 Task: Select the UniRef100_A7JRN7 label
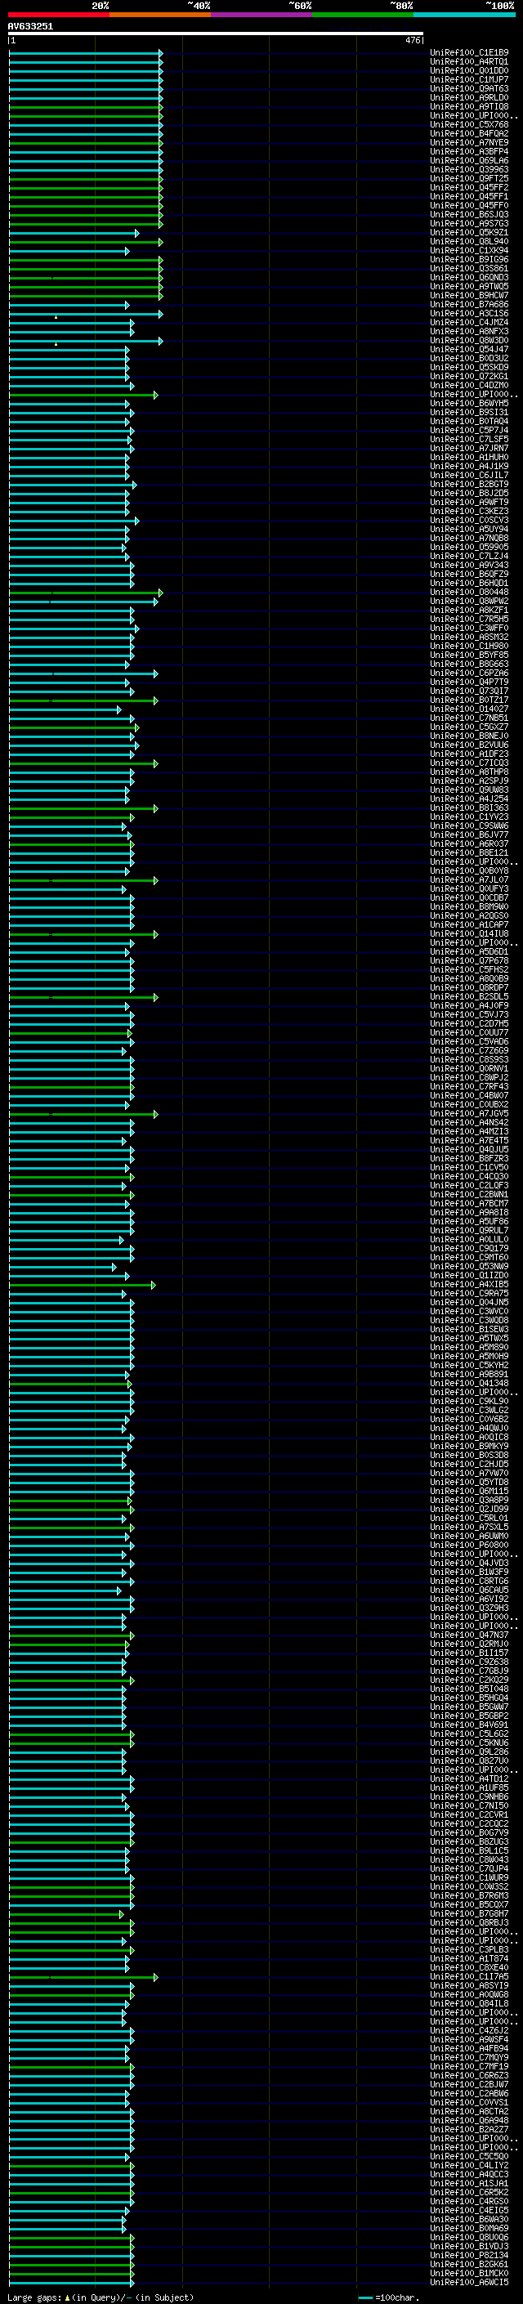(x=469, y=448)
